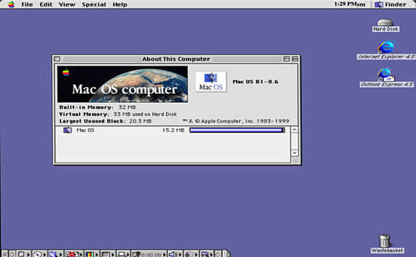Click the memory list scroll up arrow

tap(294, 129)
